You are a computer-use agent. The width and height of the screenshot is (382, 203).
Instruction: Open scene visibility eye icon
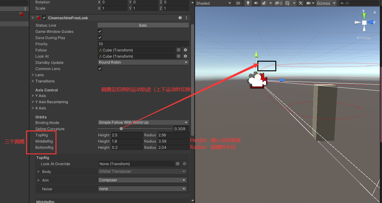[x=277, y=3]
